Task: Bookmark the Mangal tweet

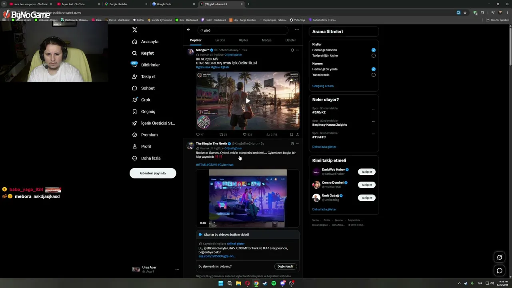Action: 292,134
